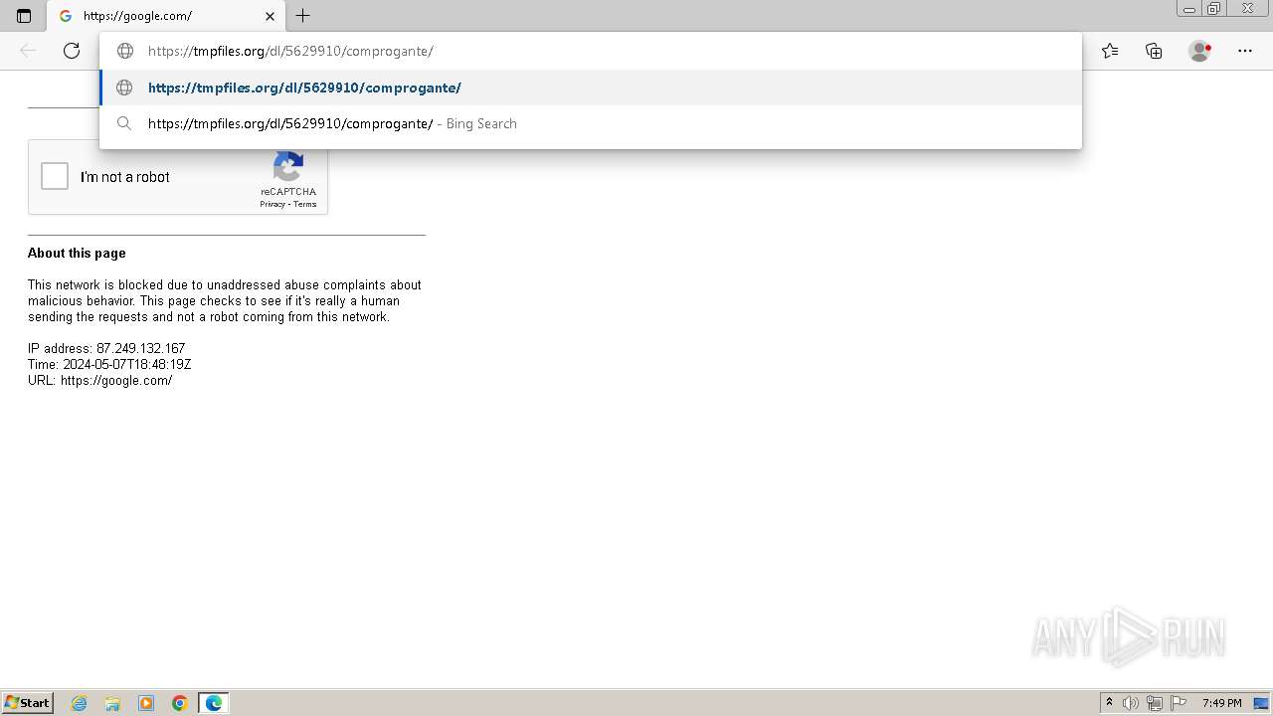Open a new tab with plus button

click(x=303, y=16)
